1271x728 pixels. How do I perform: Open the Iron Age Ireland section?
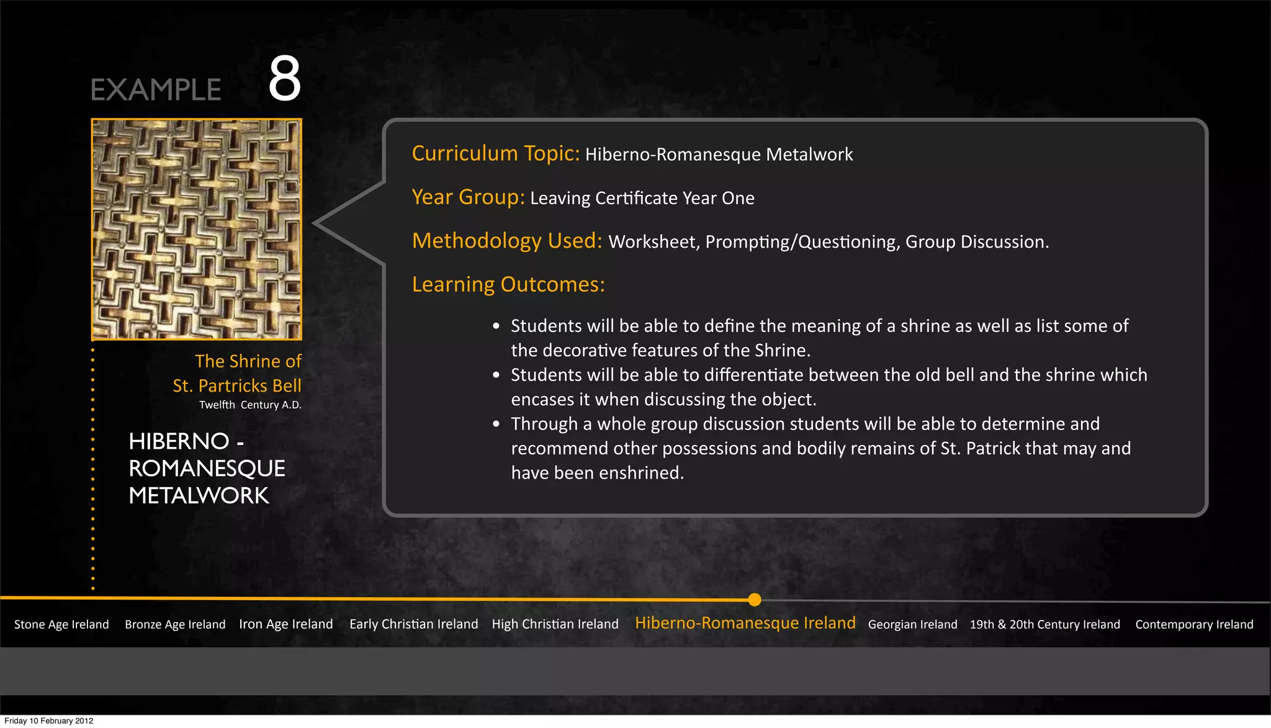pos(285,624)
